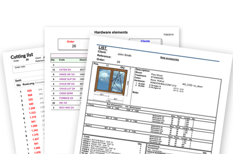Click the 'RowLeng.' column header

click(28, 84)
